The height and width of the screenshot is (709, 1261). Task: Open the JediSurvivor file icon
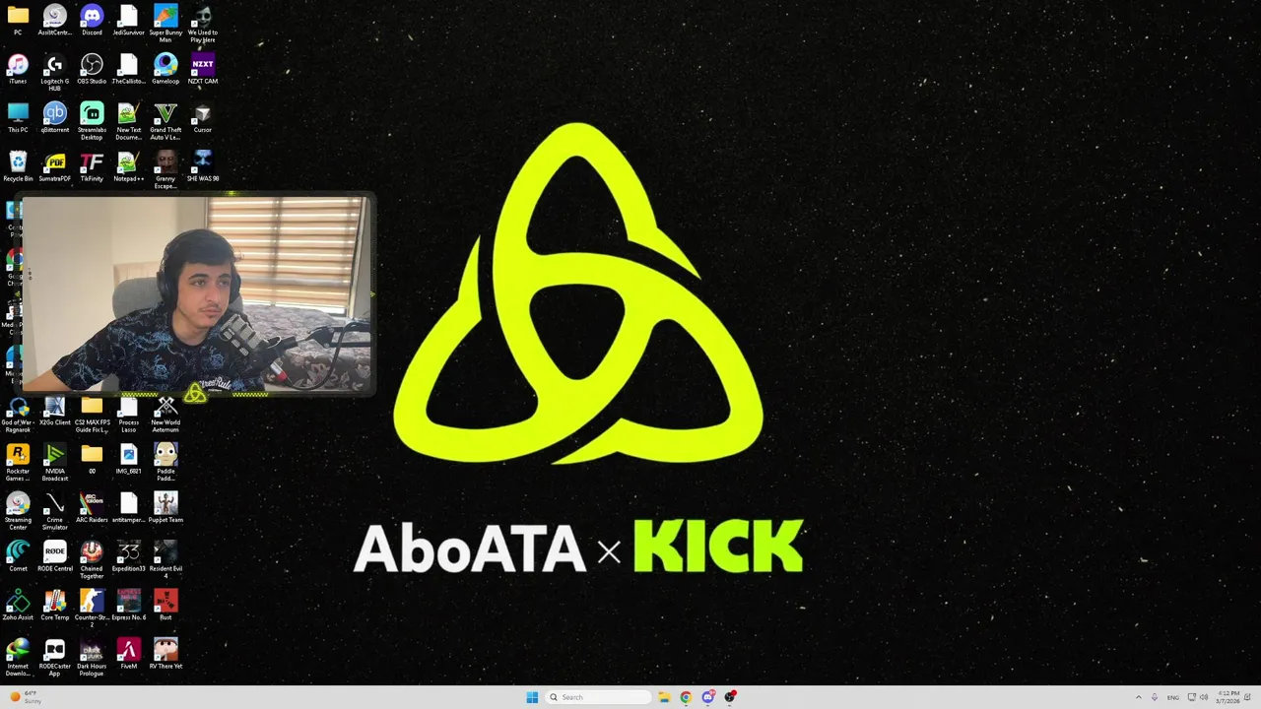point(128,20)
